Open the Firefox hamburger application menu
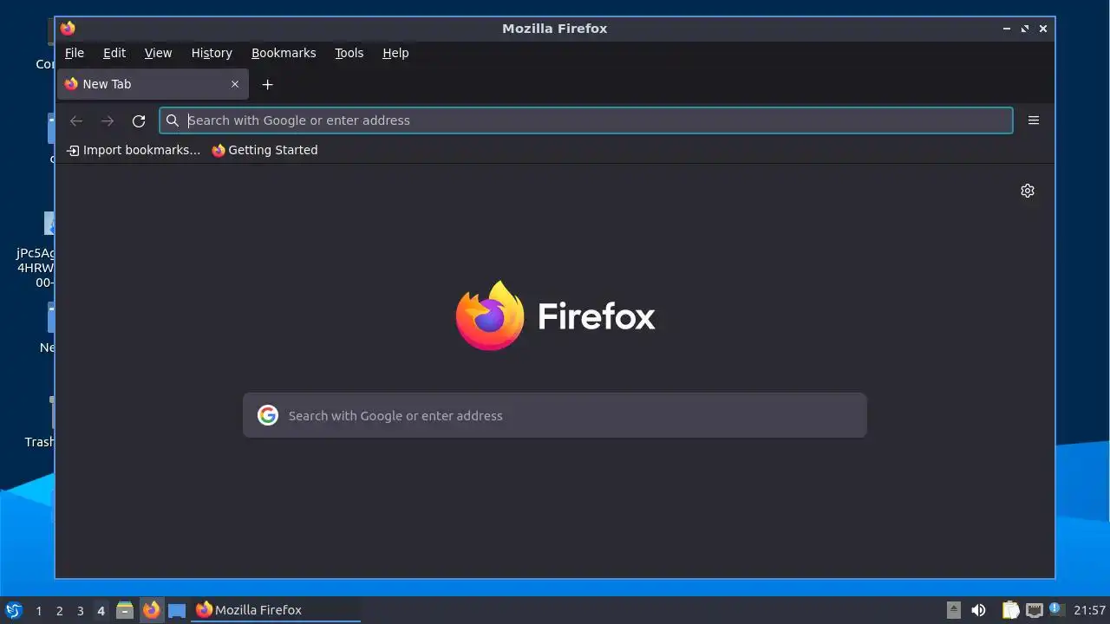 pos(1034,120)
